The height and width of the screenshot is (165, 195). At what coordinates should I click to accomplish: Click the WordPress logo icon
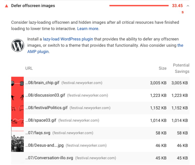pos(18,45)
